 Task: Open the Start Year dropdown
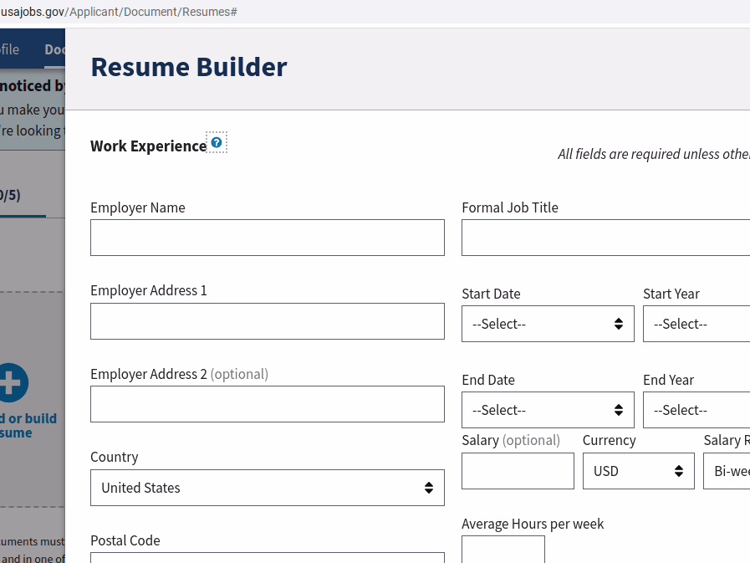[696, 324]
